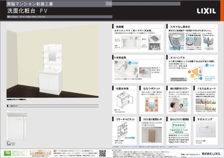Click the LIXIL長期保証サービス banner
The height and width of the screenshot is (158, 224).
pos(40,153)
